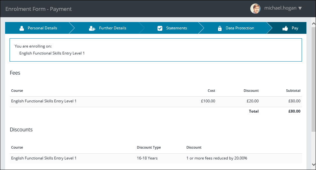Navigate to the Data Protection step
Screen dimensions: 316x170
(240, 28)
